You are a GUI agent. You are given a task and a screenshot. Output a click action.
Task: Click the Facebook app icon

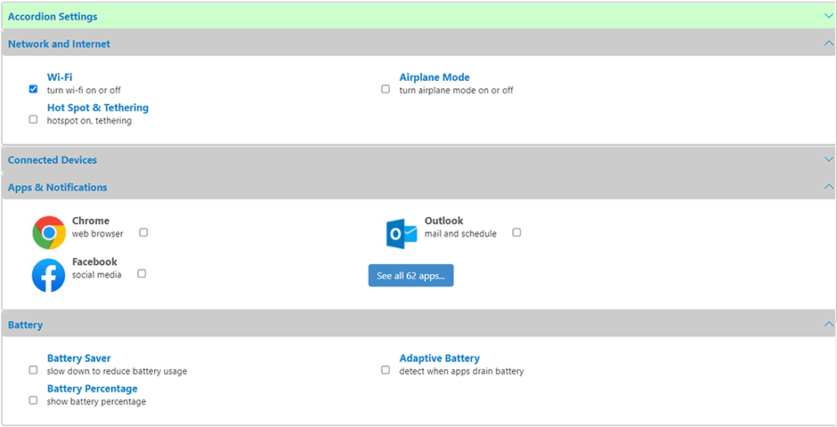(x=49, y=275)
